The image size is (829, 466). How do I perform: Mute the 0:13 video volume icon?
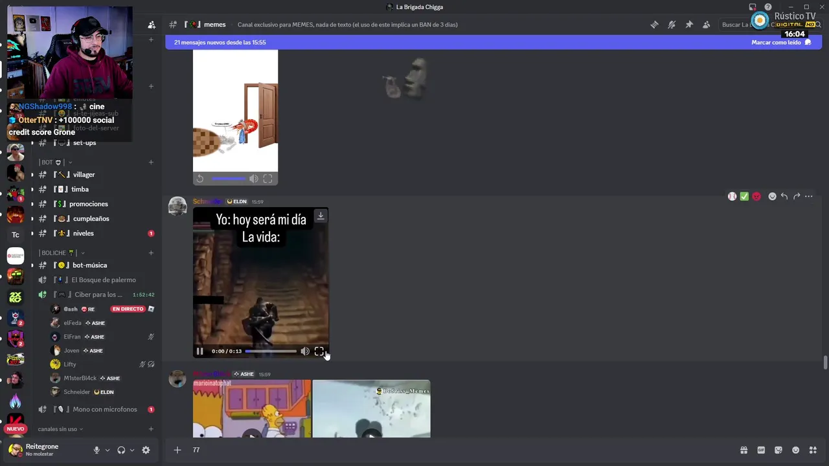coord(305,351)
